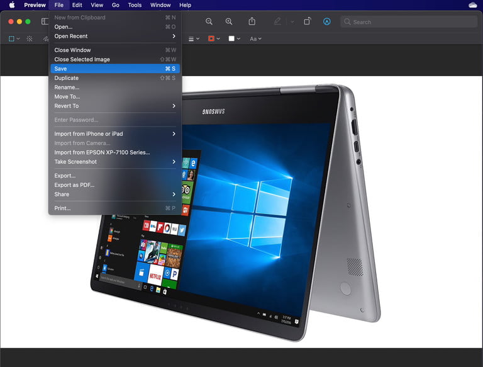Screen dimensions: 483x367
Task: Open the Apple menu
Action: [x=12, y=5]
